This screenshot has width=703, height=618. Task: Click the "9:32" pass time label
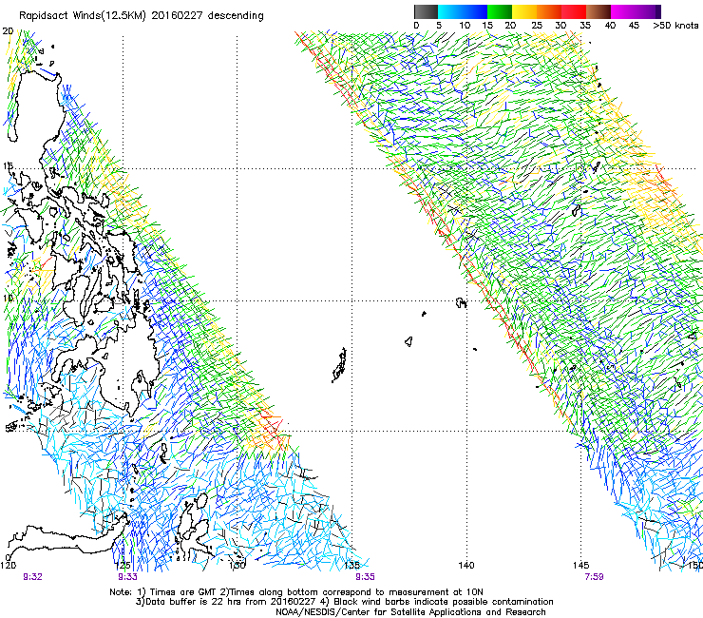tap(32, 577)
